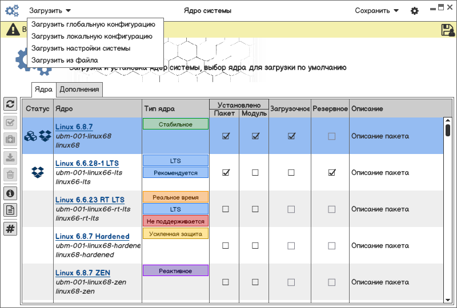The width and height of the screenshot is (457, 308).
Task: Click the purple Реактивное tag
Action: click(x=175, y=270)
